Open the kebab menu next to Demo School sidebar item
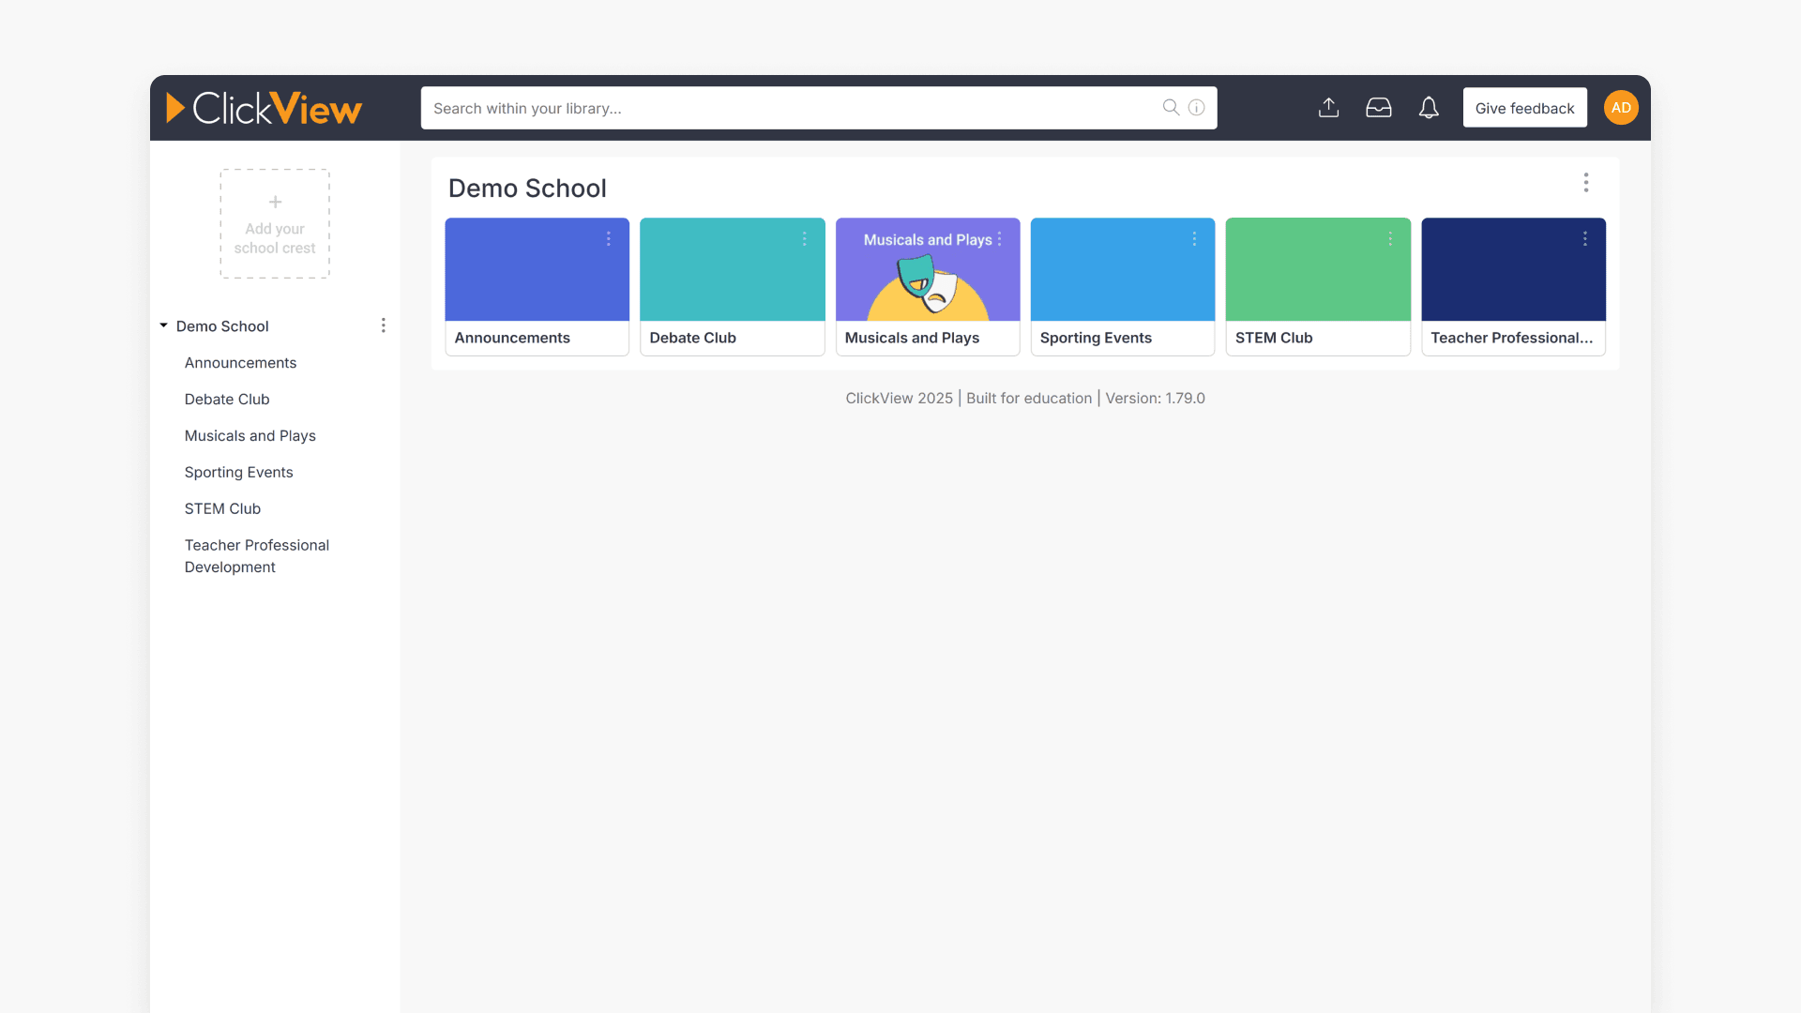This screenshot has height=1013, width=1801. click(384, 325)
